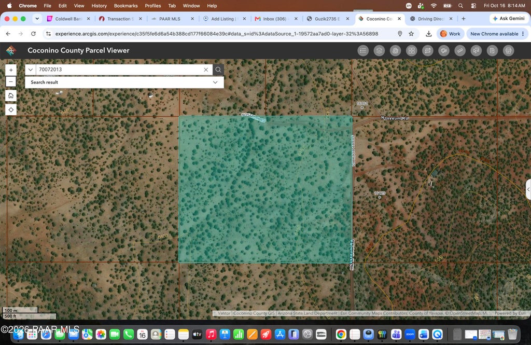Click Powered by Esri attribution link
The width and height of the screenshot is (531, 345).
coord(510,313)
